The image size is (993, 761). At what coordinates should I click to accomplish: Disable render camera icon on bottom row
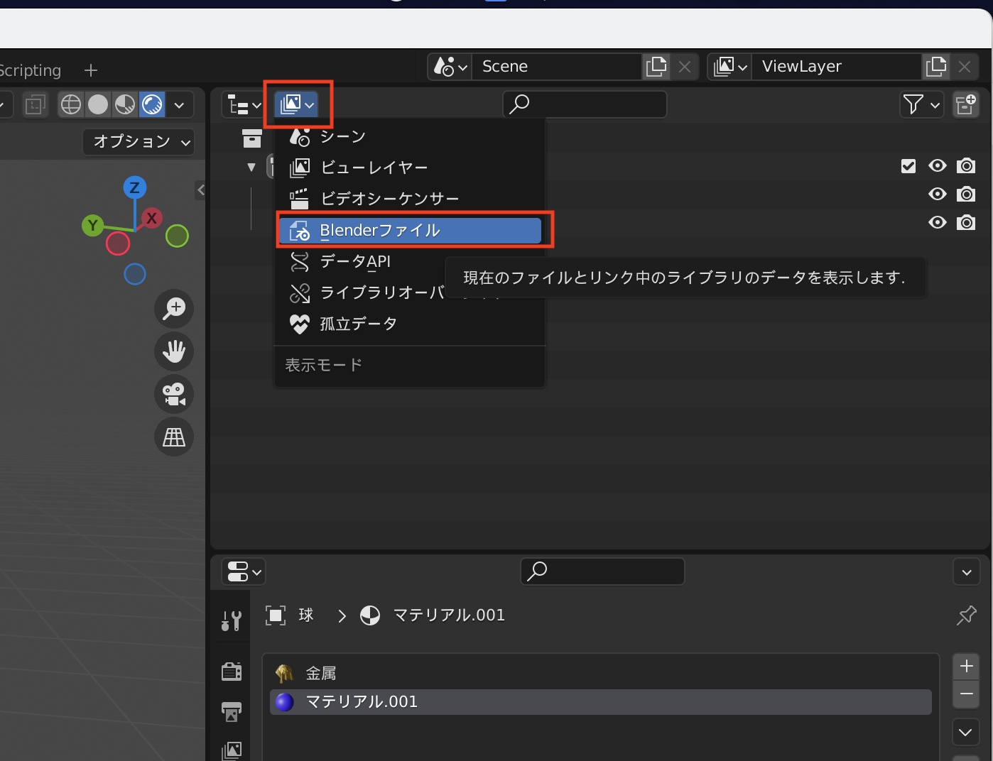966,223
